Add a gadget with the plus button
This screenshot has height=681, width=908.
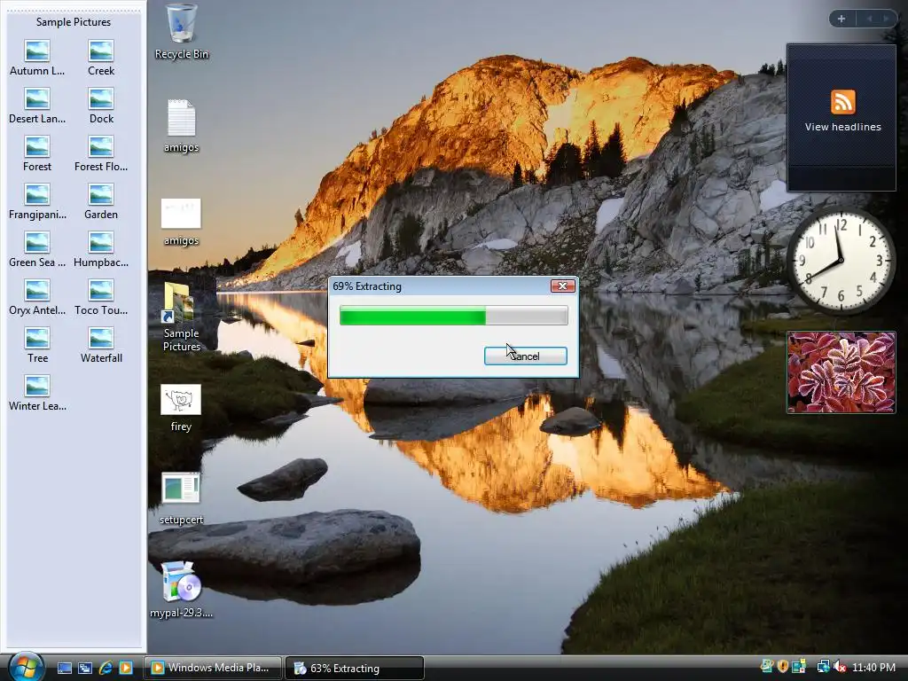[x=841, y=19]
